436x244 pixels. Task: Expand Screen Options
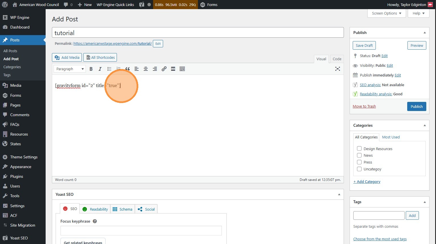click(387, 13)
